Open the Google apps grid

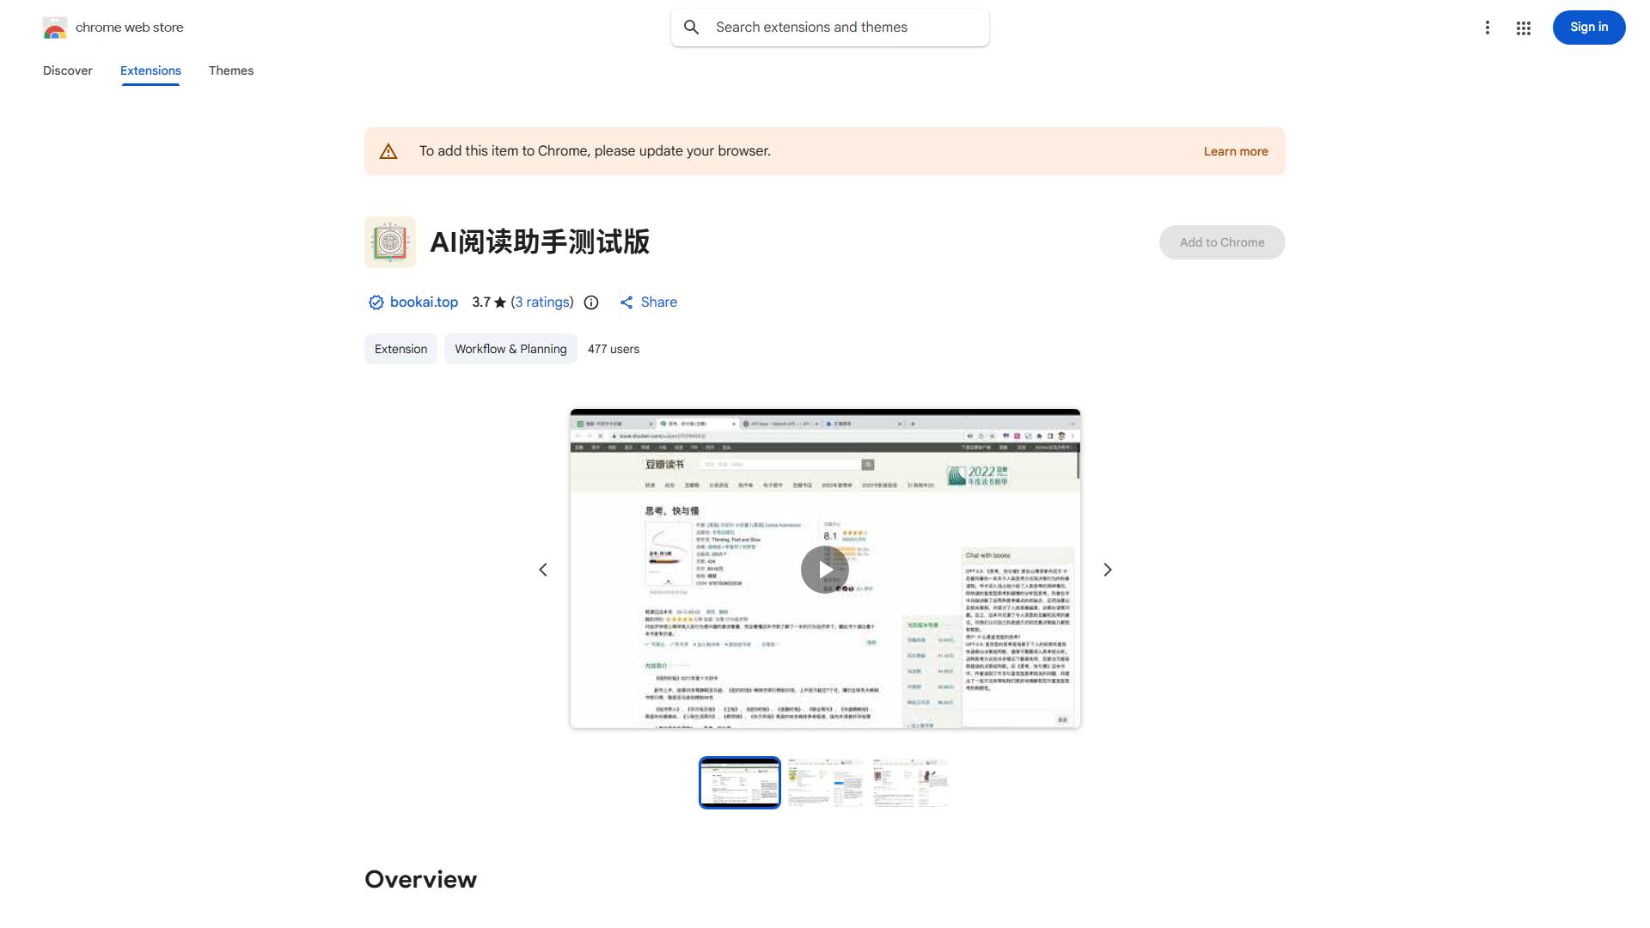[1523, 27]
